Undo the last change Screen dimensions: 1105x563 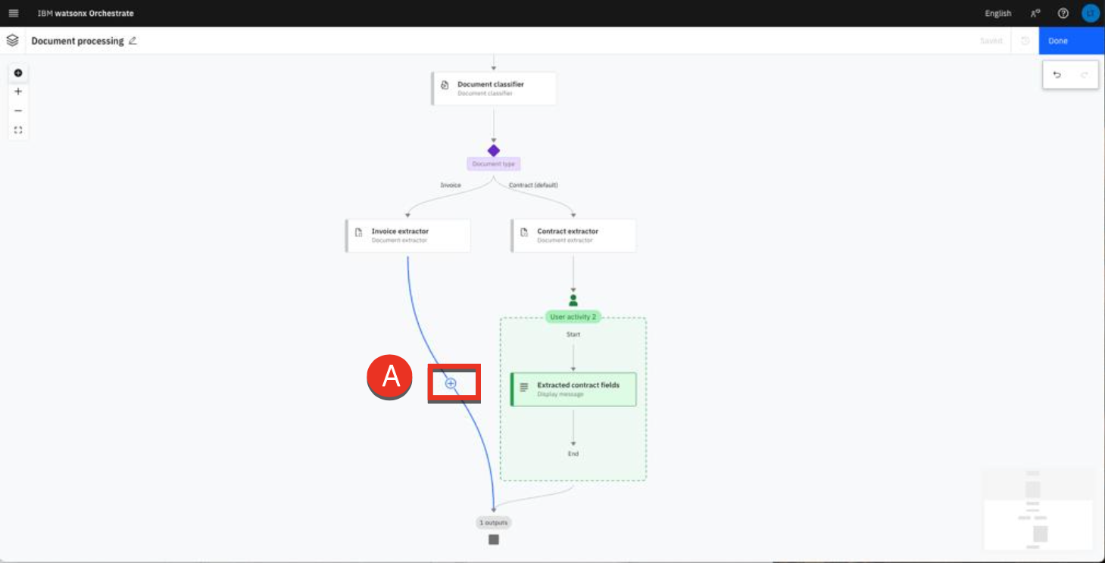coord(1057,75)
